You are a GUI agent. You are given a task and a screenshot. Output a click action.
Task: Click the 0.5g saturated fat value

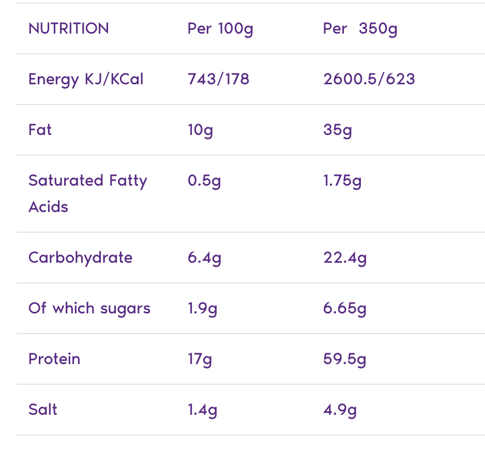point(204,181)
